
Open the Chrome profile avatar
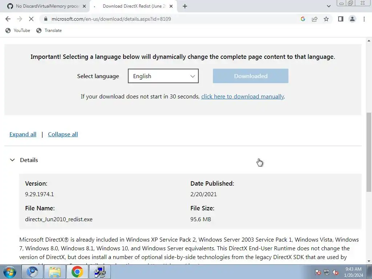coord(352,19)
